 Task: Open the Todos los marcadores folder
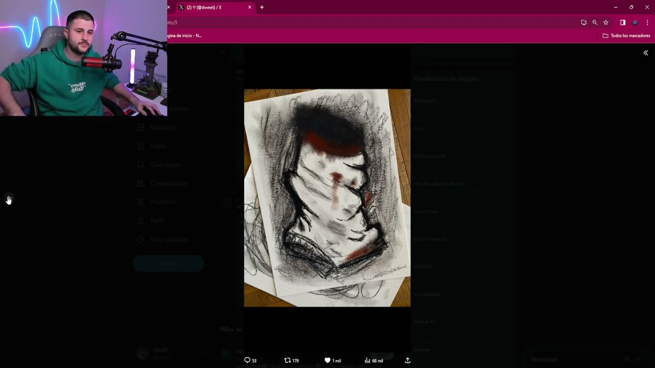coord(626,36)
